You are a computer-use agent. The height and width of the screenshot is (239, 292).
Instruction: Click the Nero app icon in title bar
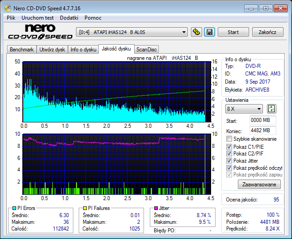coord(8,8)
